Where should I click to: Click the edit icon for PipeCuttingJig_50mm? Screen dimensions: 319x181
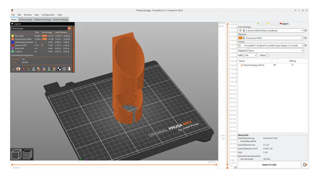tap(292, 65)
